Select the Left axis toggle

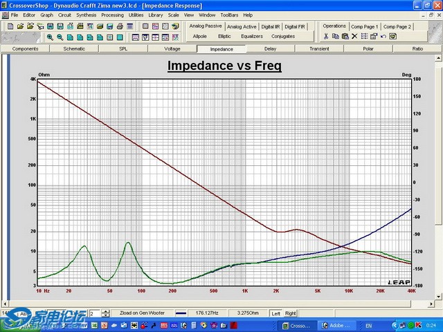[x=275, y=313]
